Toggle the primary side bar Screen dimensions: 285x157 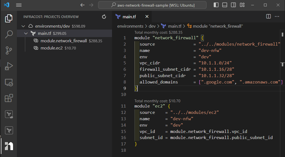point(216,5)
